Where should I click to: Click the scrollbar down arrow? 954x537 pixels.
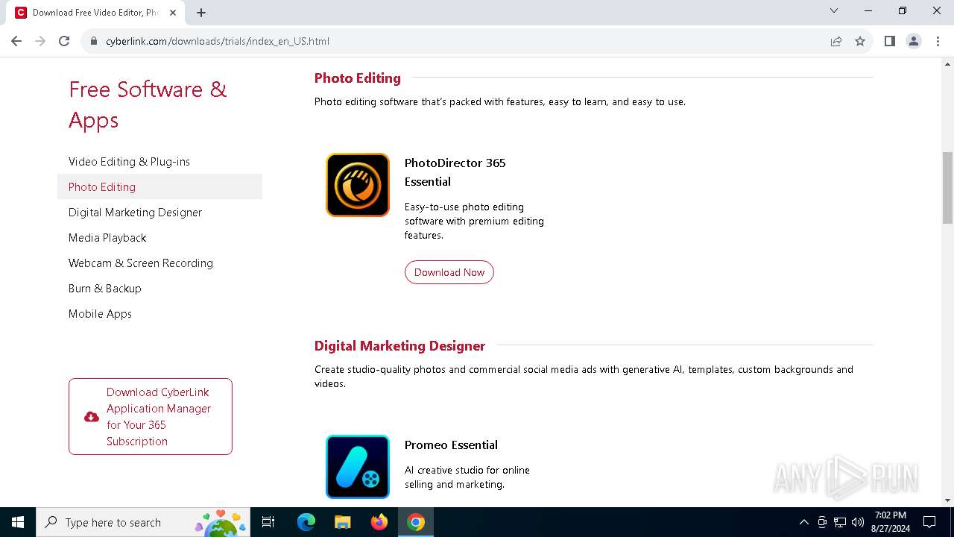click(x=947, y=501)
